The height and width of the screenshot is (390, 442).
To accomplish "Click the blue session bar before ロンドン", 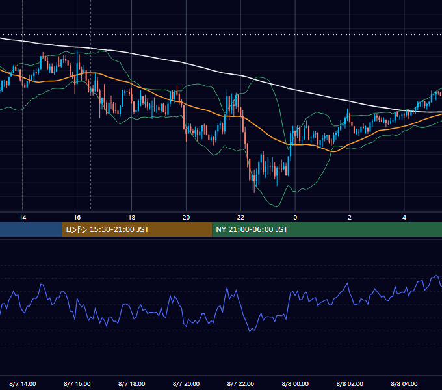I will (31, 229).
